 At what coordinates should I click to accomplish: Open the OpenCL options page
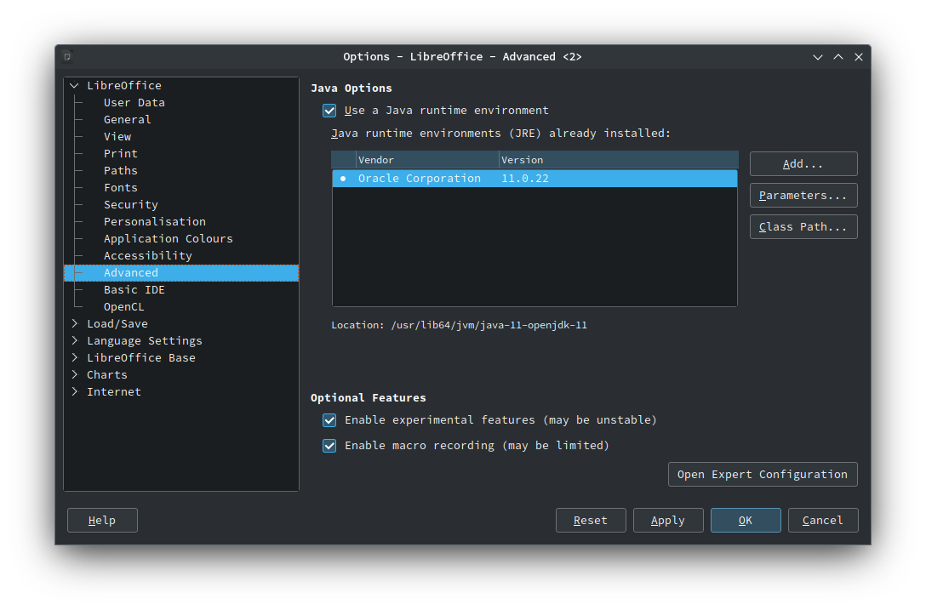(x=123, y=307)
